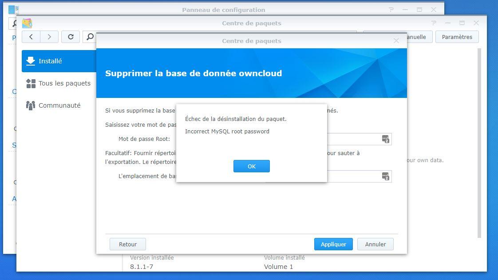Screen dimensions: 498x280
Task: Click the help question mark of the Centre de paquets window
Action: point(434,23)
